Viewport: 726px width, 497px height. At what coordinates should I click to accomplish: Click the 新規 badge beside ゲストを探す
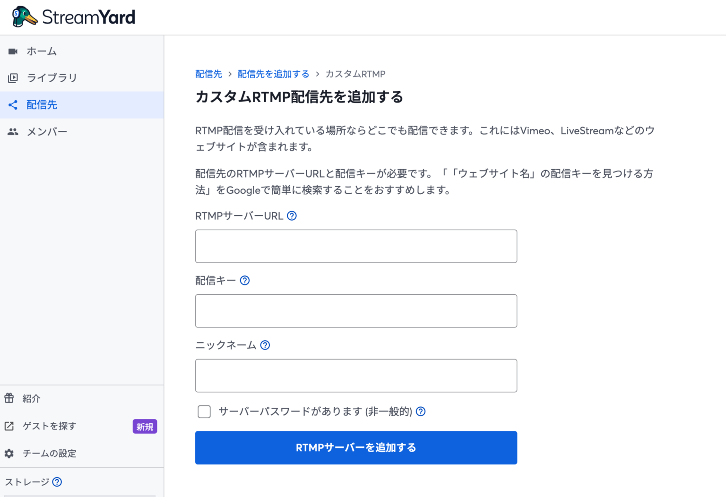[145, 426]
